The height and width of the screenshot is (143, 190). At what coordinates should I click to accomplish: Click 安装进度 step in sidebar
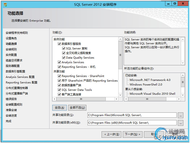click(11, 115)
